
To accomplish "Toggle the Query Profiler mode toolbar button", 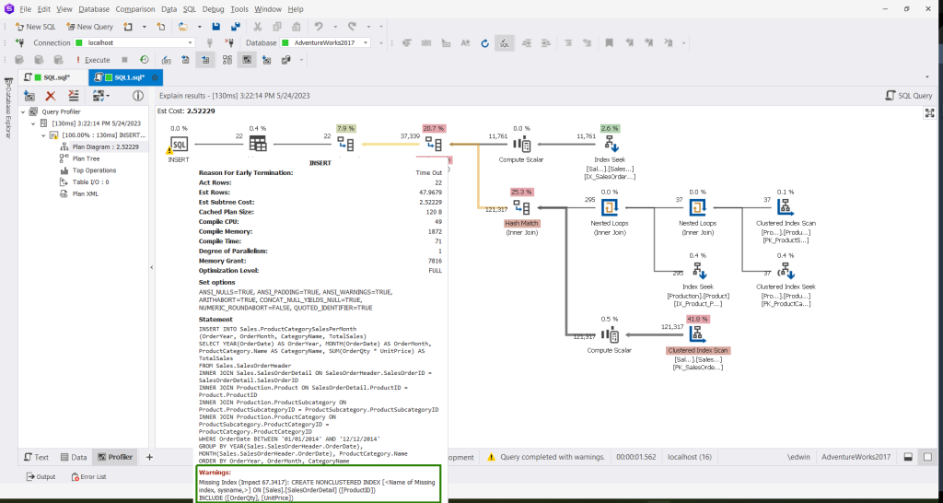I will click(x=246, y=60).
